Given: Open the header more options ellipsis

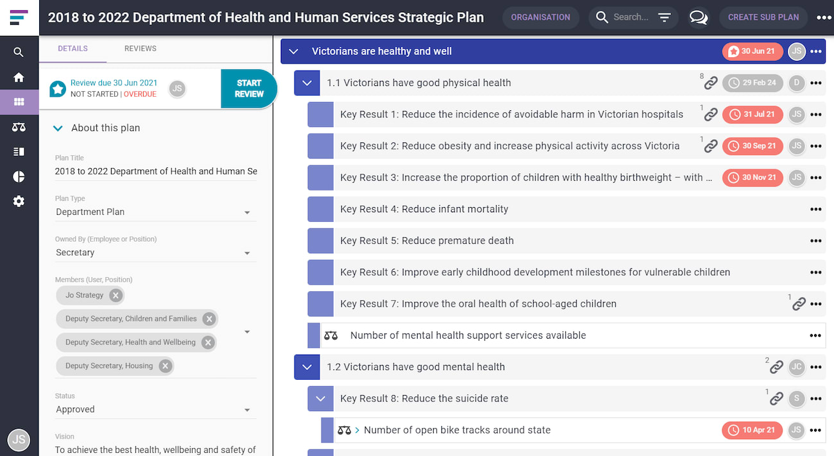Looking at the screenshot, I should pyautogui.click(x=824, y=17).
